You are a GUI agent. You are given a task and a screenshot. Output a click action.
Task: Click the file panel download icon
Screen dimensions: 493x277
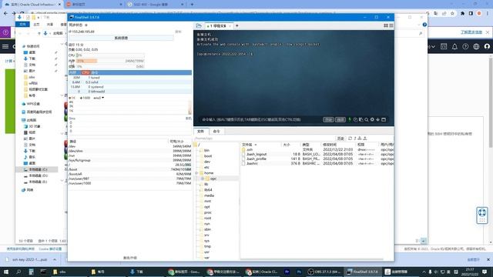point(360,138)
